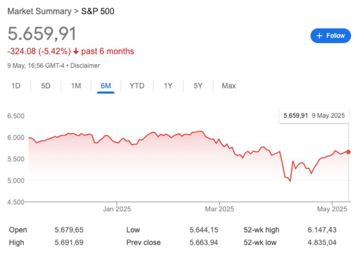The height and width of the screenshot is (255, 359).
Task: Select the red endpoint dot on chart
Action: pyautogui.click(x=349, y=152)
